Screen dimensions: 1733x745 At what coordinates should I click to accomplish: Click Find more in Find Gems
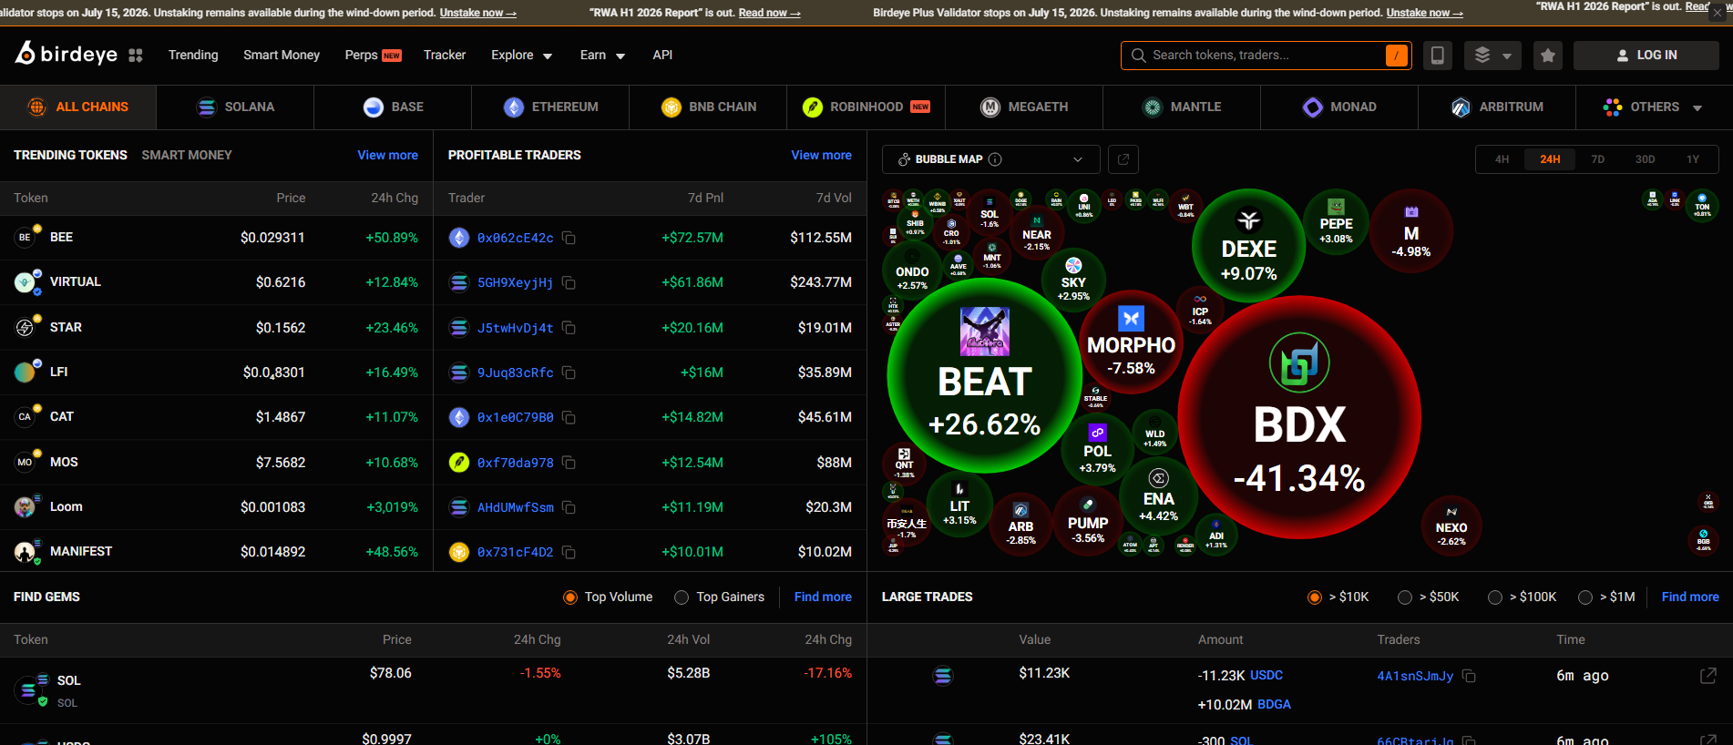point(823,597)
